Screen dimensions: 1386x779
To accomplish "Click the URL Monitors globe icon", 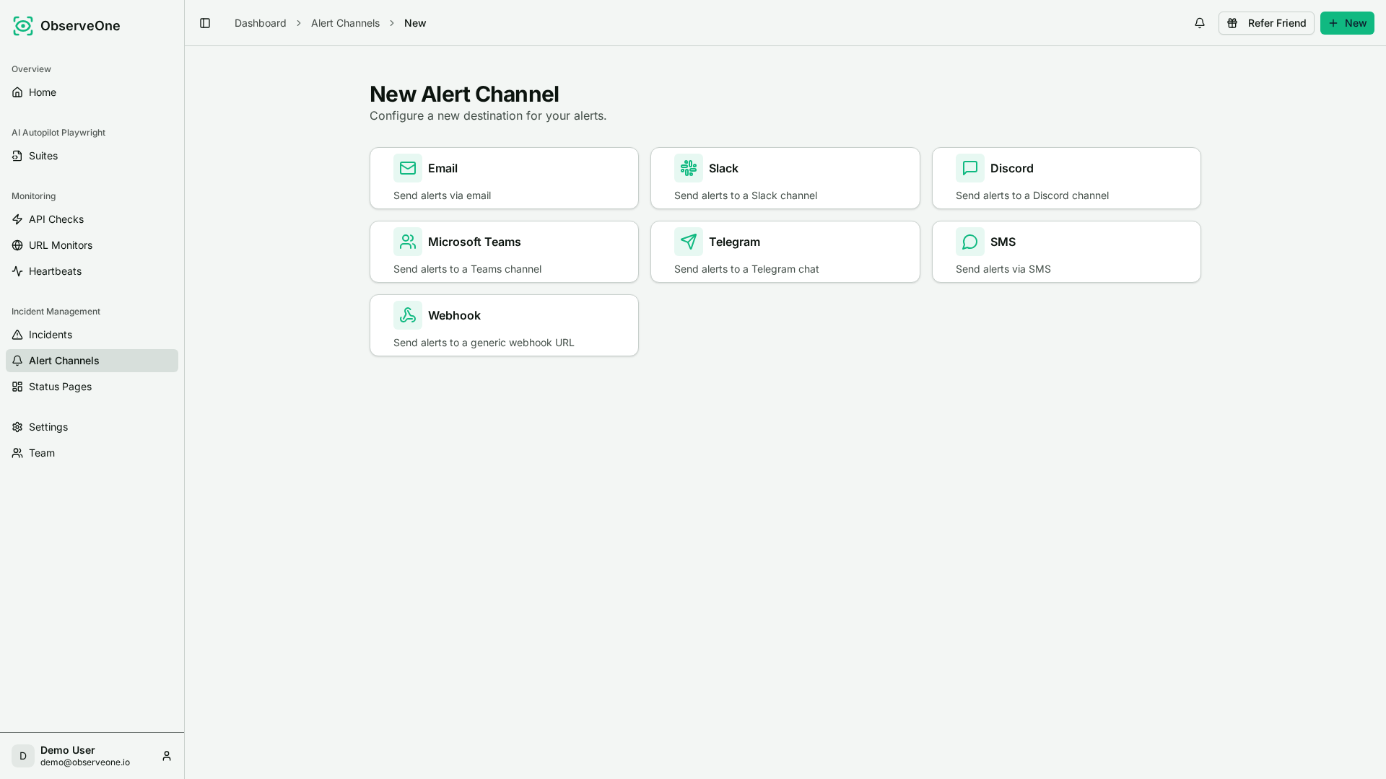I will 17,245.
